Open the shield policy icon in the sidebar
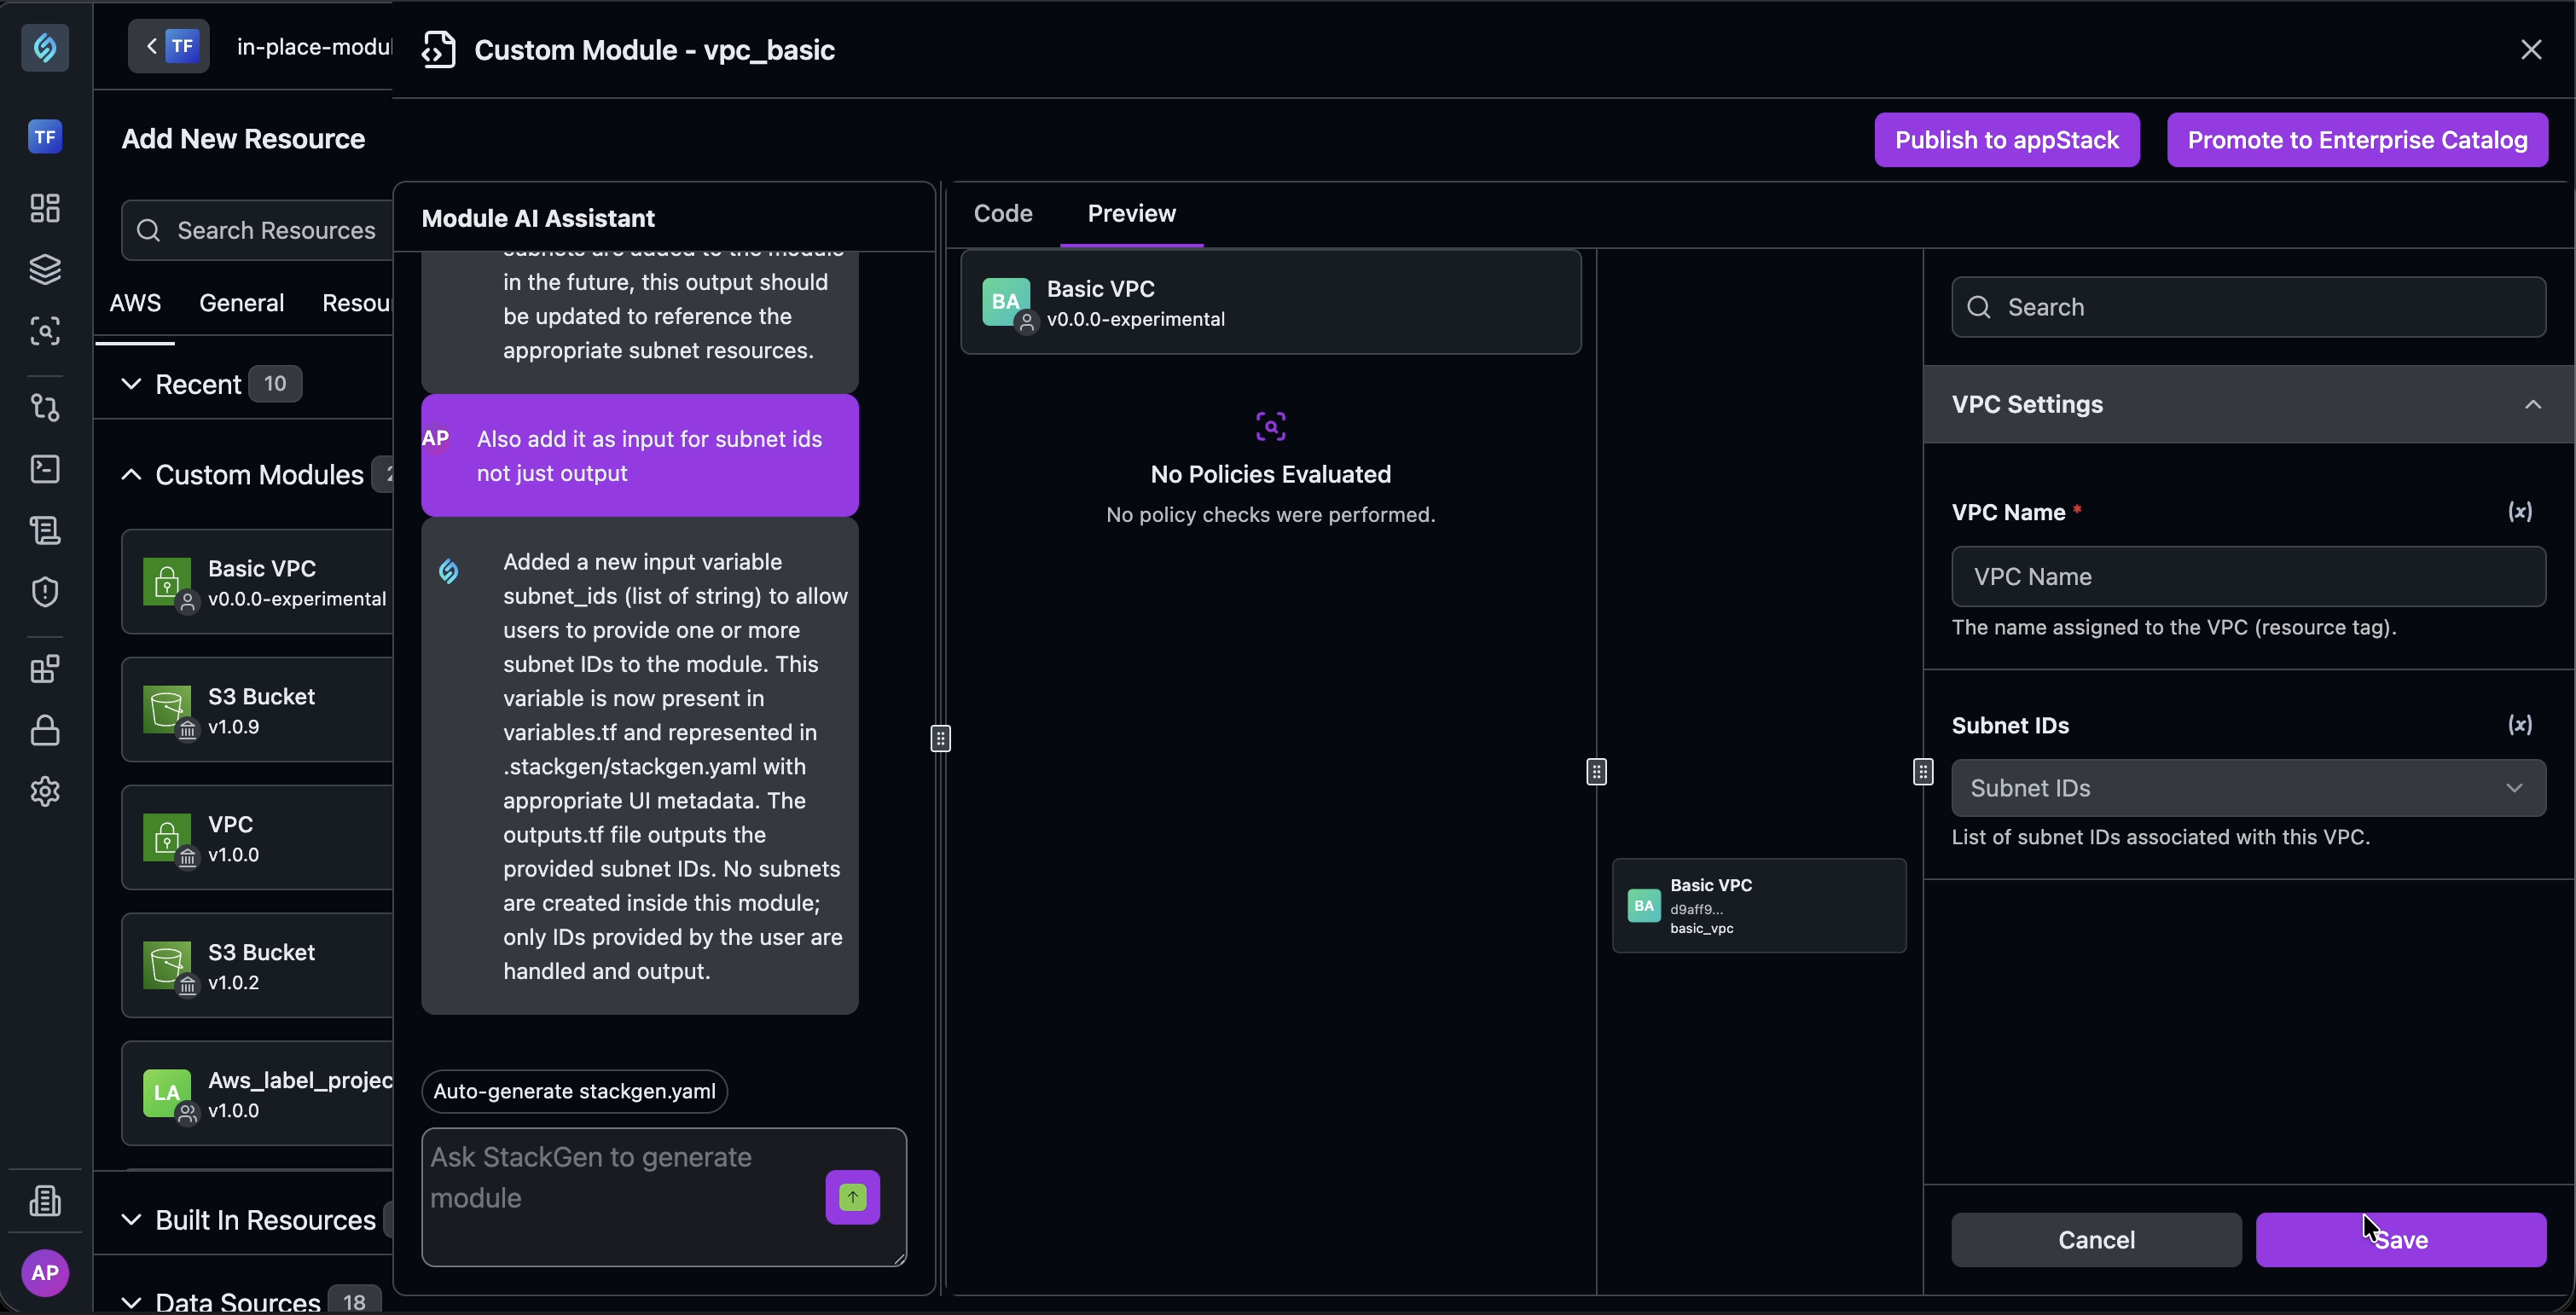Image resolution: width=2576 pixels, height=1315 pixels. 45,592
